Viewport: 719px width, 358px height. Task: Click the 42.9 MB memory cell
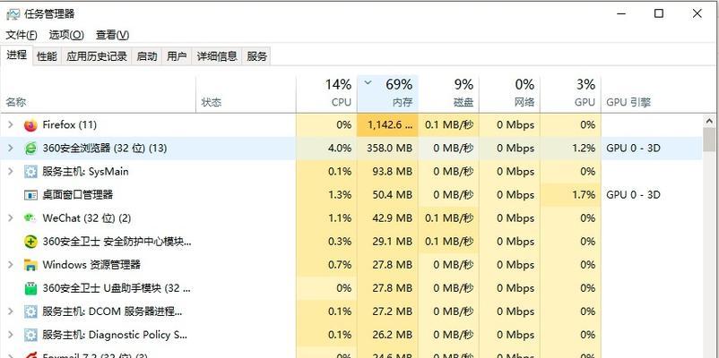pyautogui.click(x=387, y=218)
